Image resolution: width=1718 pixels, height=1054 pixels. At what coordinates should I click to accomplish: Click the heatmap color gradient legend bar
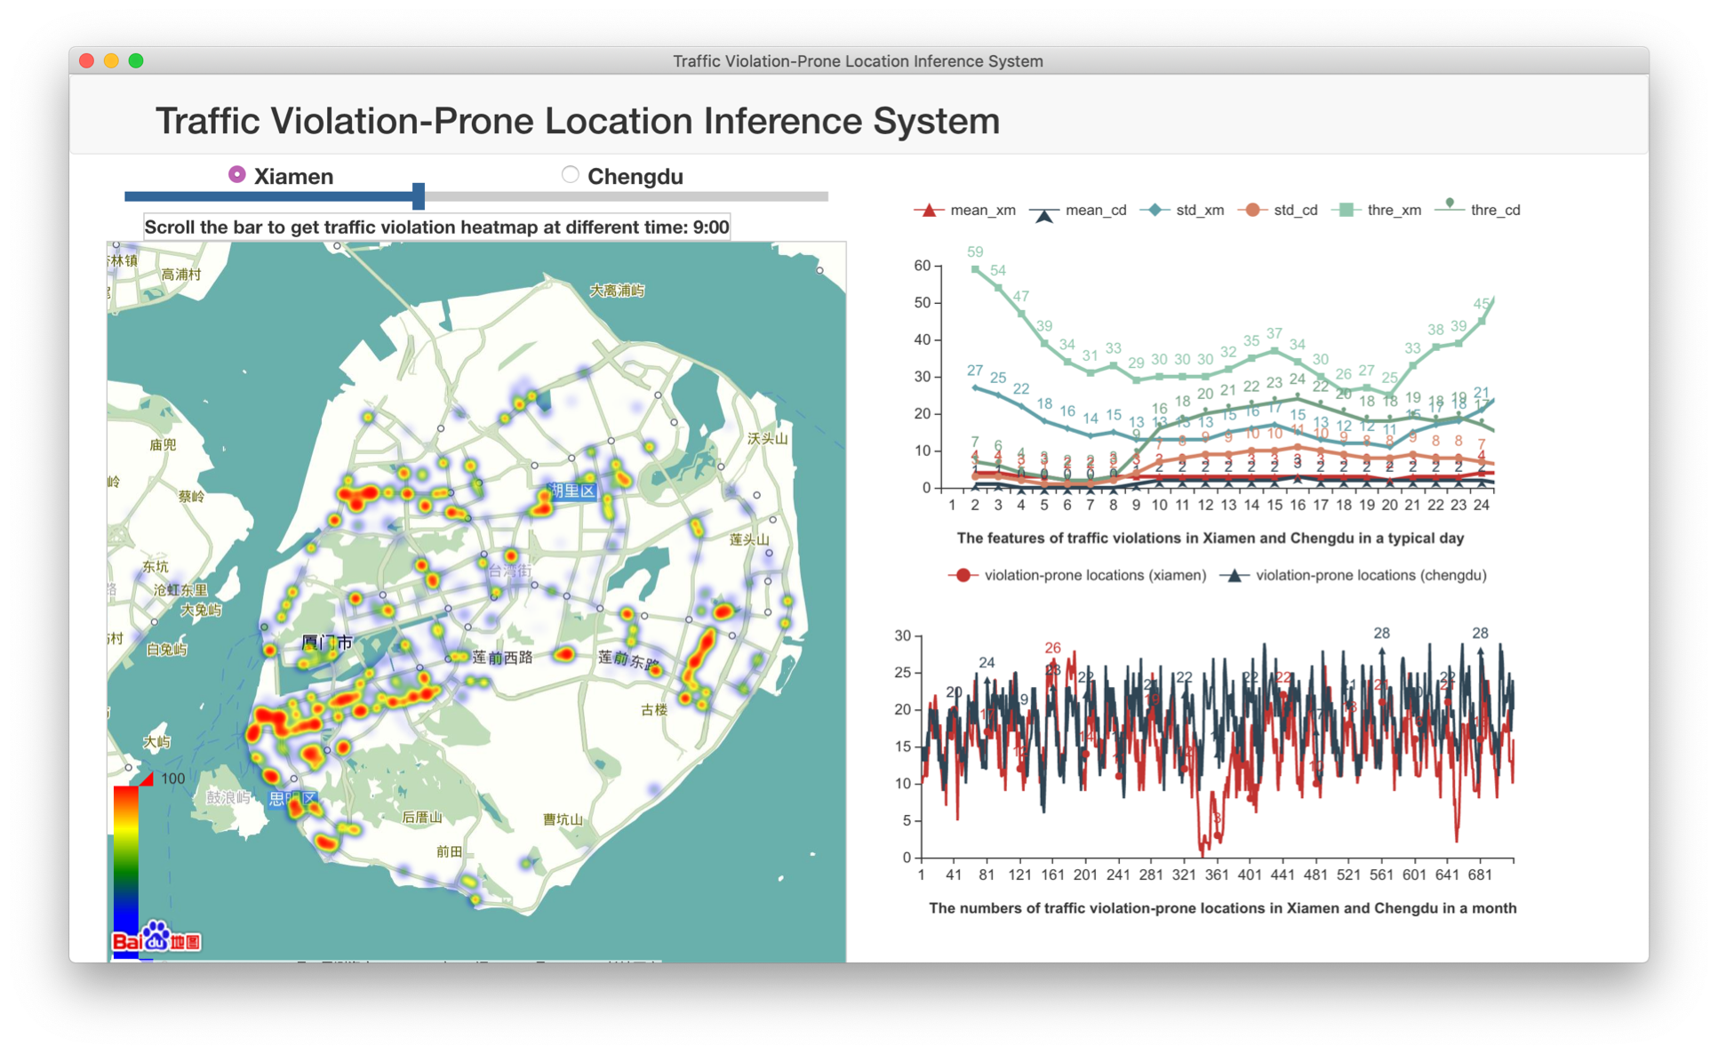point(125,871)
